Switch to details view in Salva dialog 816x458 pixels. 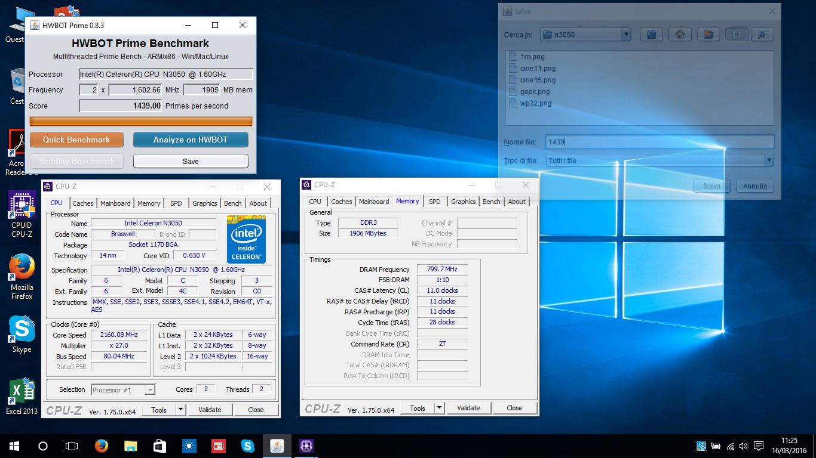pyautogui.click(x=762, y=35)
